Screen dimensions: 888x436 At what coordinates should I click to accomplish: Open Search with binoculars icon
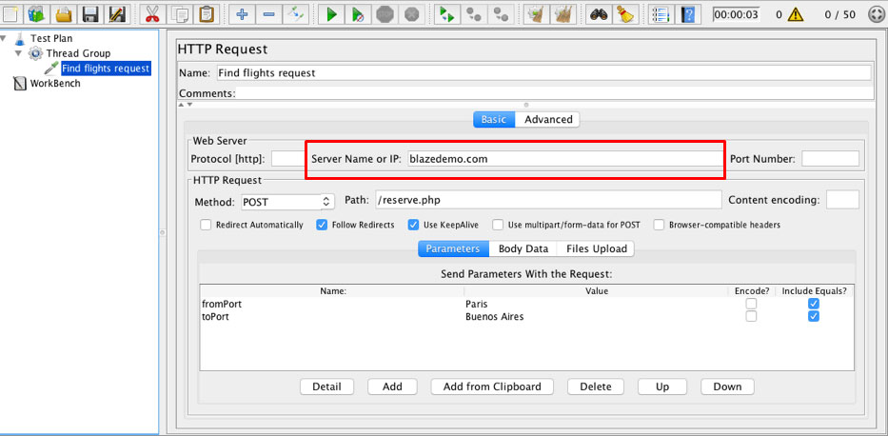(x=599, y=13)
